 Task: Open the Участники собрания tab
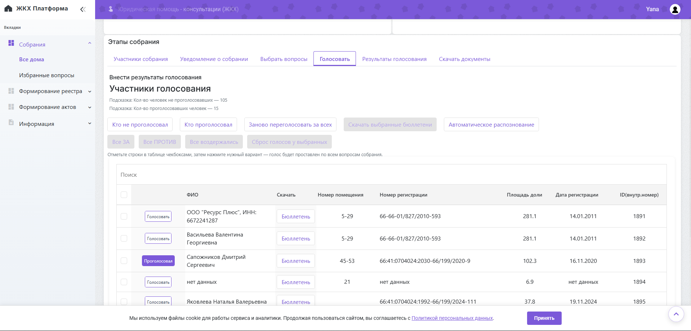pos(141,59)
